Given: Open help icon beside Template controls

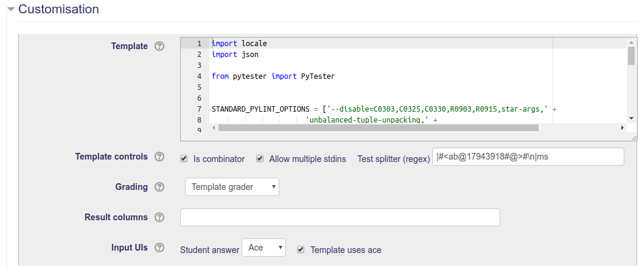Looking at the screenshot, I should pyautogui.click(x=159, y=157).
